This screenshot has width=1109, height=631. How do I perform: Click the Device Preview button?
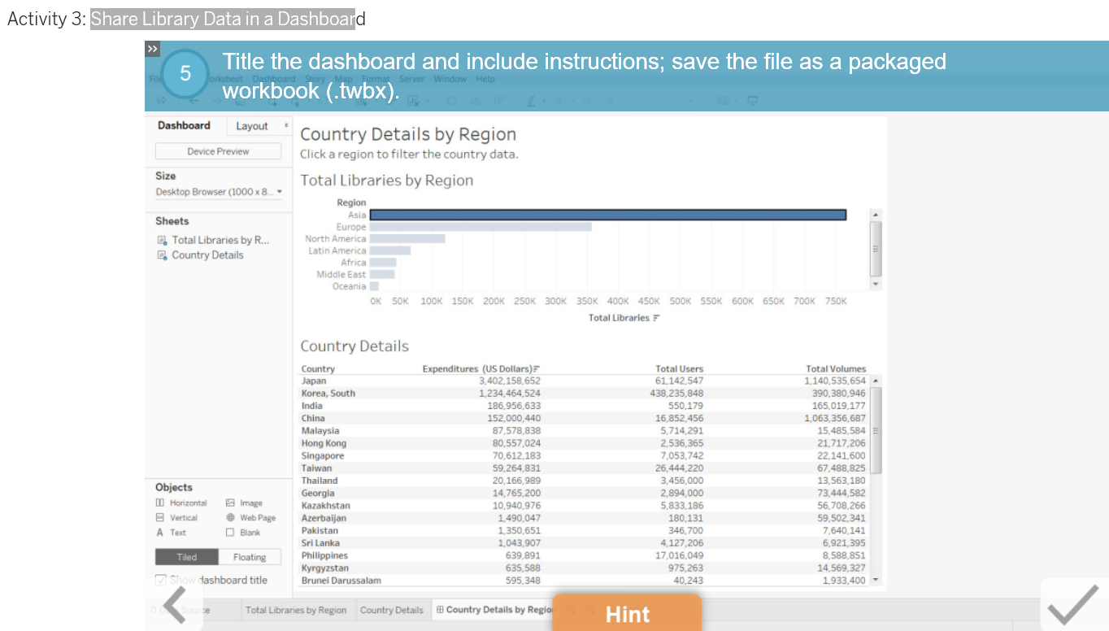click(217, 150)
